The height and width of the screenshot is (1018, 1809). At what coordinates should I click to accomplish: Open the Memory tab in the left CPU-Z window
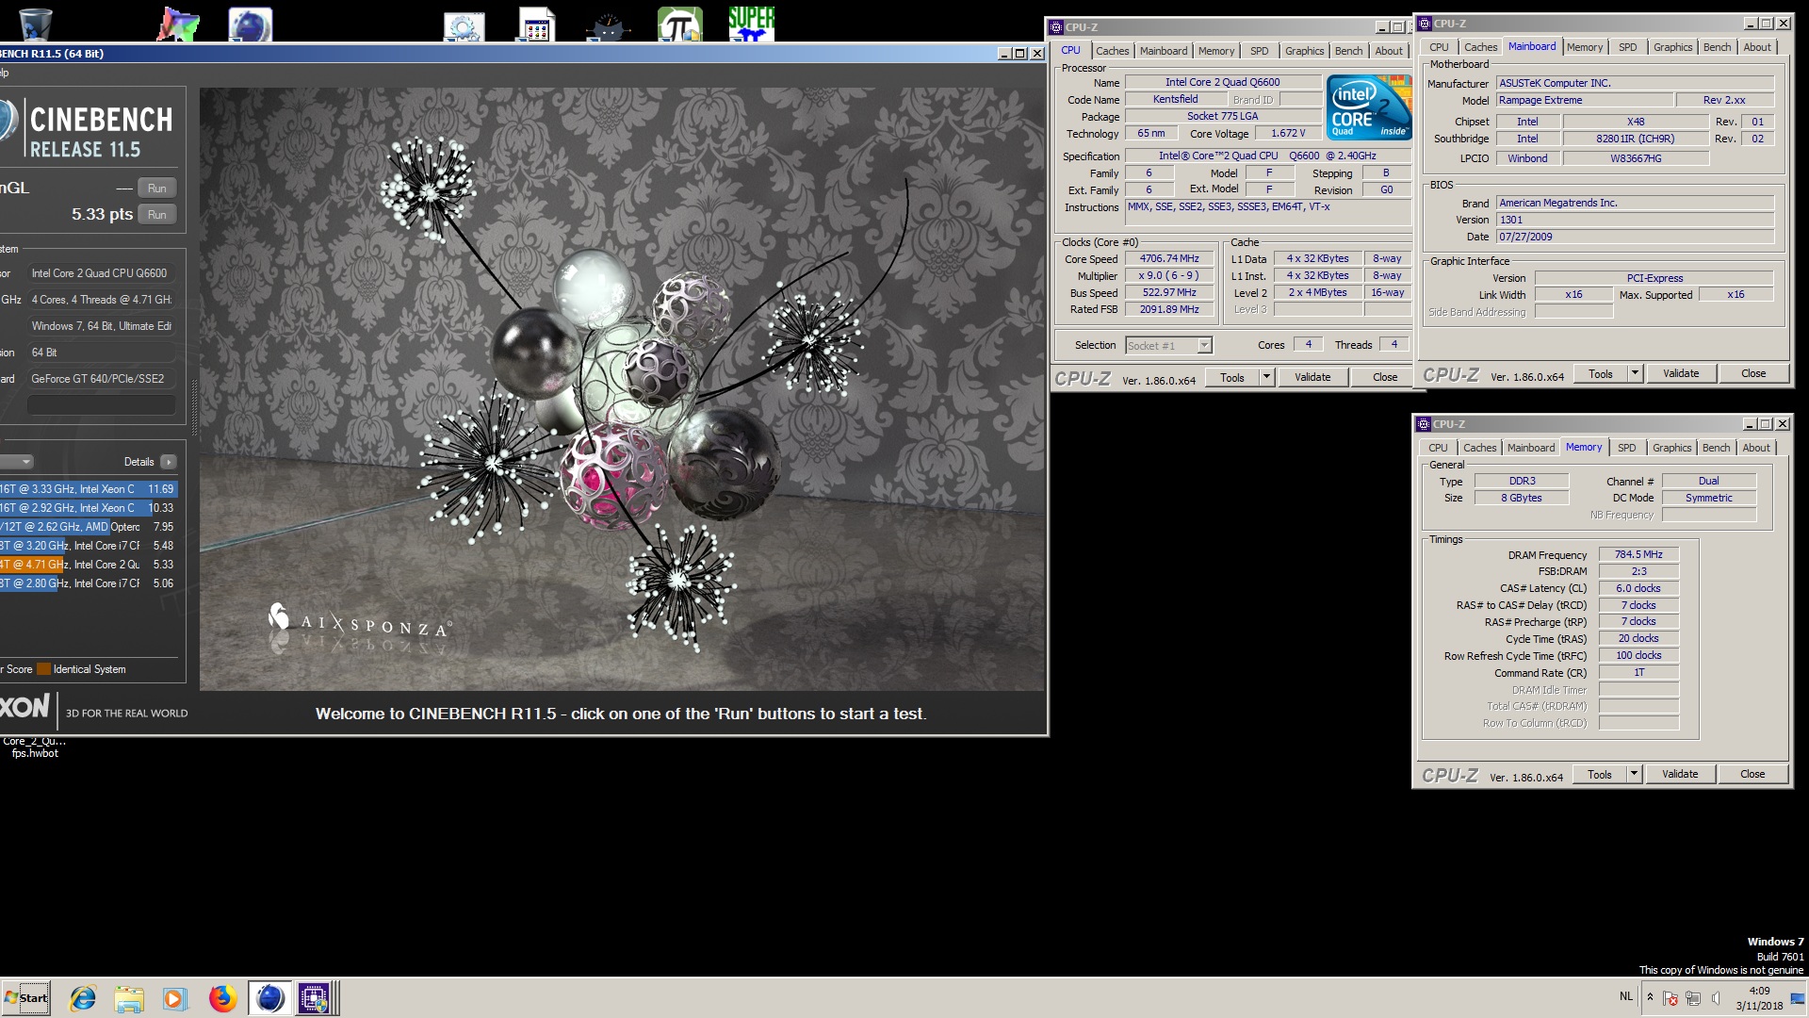pos(1215,51)
